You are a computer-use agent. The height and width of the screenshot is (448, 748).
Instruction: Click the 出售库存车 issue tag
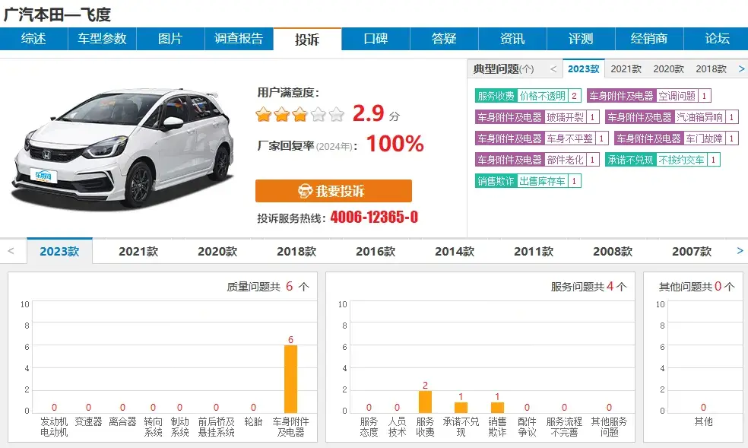point(543,182)
